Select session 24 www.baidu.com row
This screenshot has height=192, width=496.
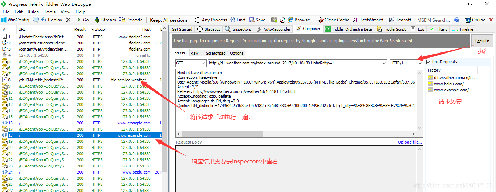(x=82, y=172)
